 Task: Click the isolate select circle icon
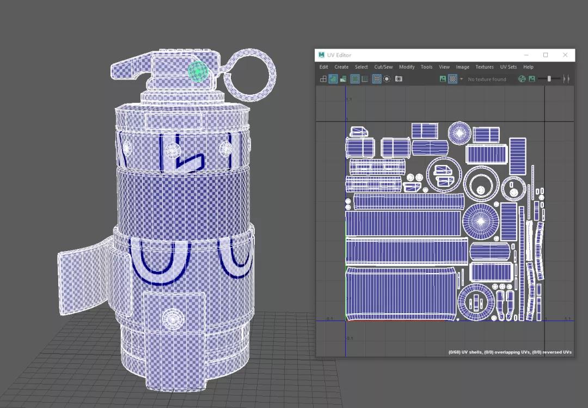click(387, 79)
